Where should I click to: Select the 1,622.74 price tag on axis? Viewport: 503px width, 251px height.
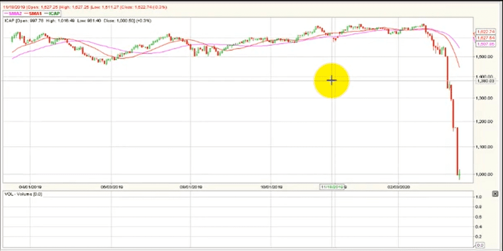(x=484, y=32)
